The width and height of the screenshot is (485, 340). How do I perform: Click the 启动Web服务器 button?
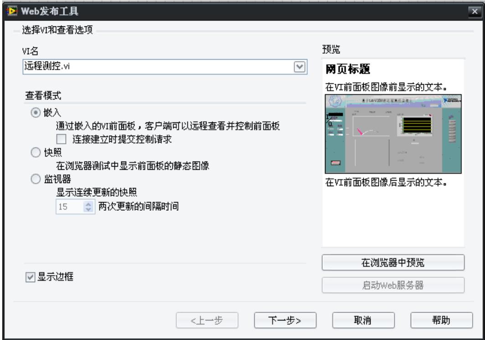coord(393,285)
